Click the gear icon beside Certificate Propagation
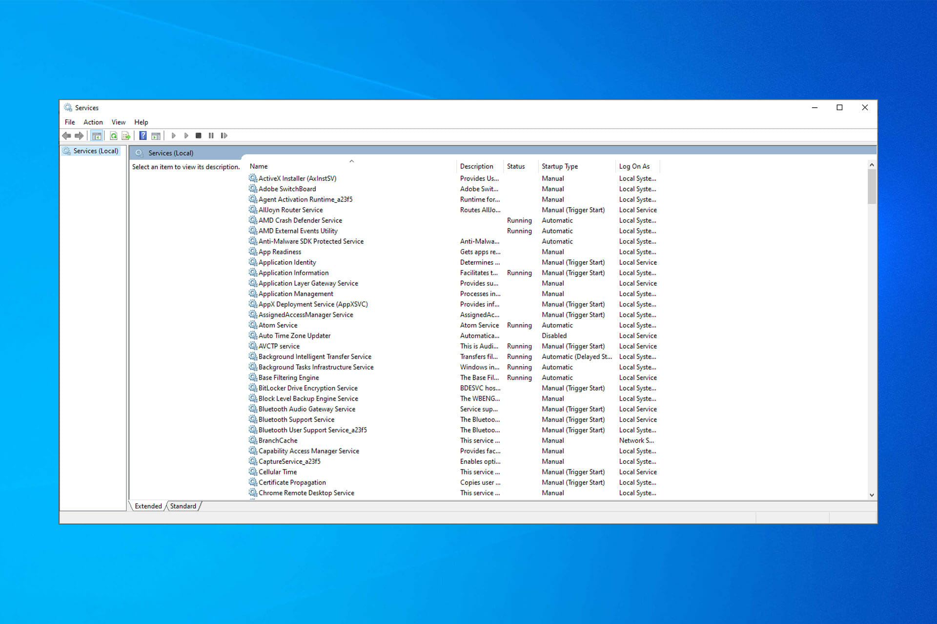The image size is (937, 624). click(x=253, y=482)
